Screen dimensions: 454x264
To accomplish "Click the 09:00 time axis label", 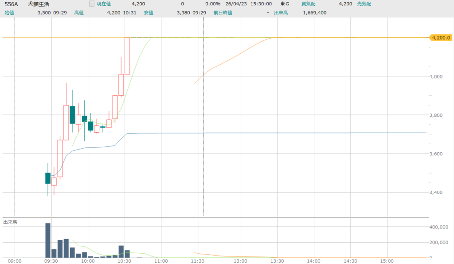I will click(15, 261).
